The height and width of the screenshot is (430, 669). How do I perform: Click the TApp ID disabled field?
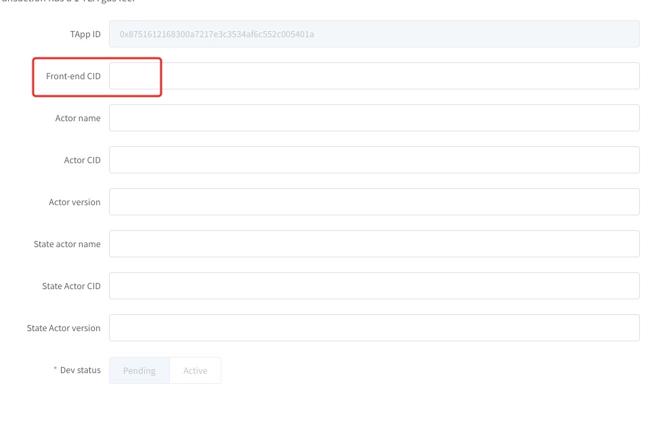(374, 34)
